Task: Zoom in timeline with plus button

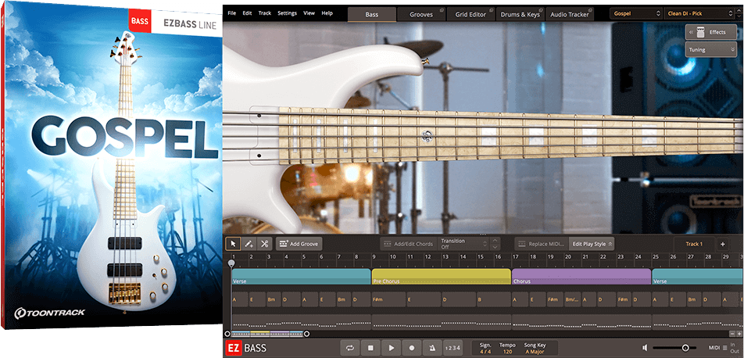Action: point(739,334)
